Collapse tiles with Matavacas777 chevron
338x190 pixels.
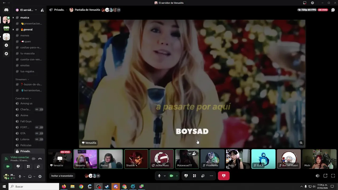click(x=190, y=153)
